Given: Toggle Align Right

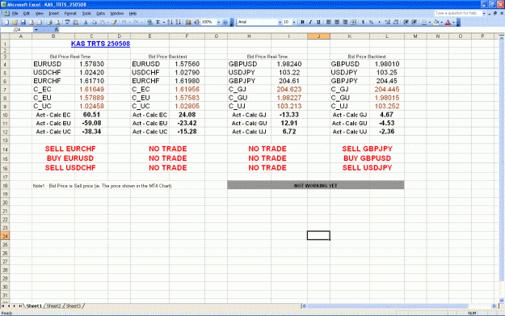Looking at the screenshot, I should [x=345, y=22].
